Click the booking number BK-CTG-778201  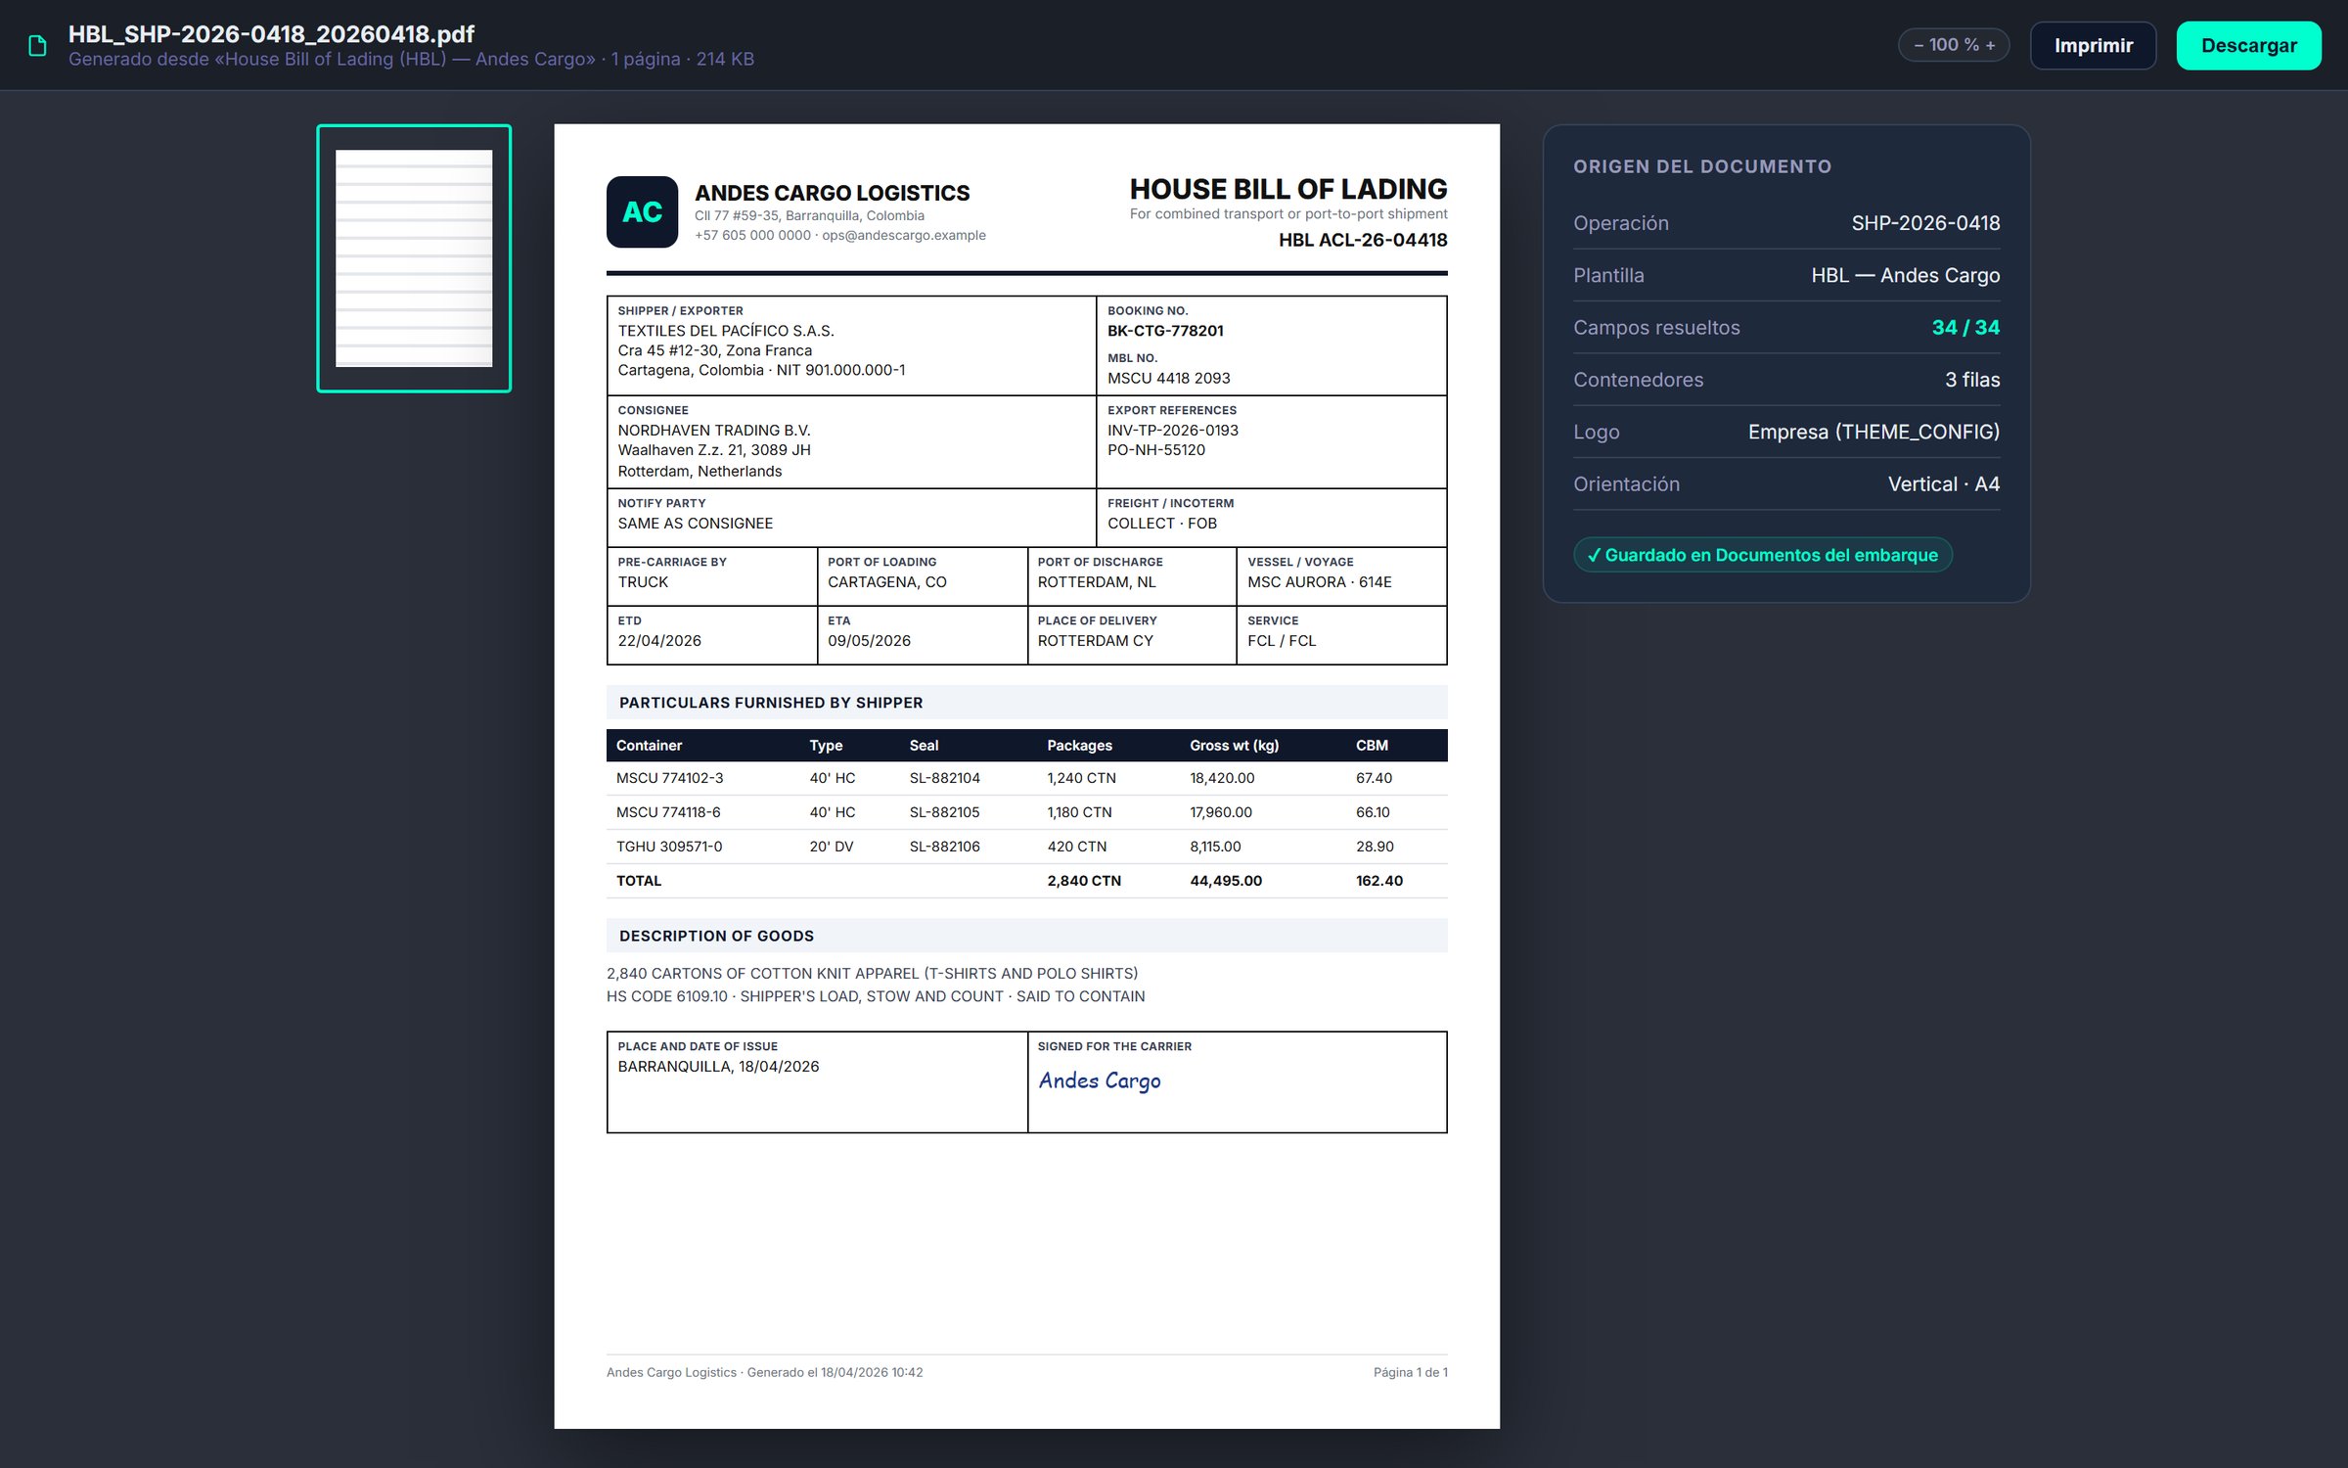(x=1165, y=331)
